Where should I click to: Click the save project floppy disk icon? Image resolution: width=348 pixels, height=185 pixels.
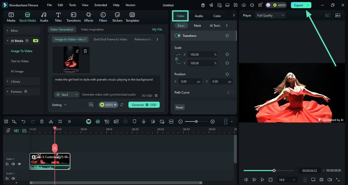236,5
